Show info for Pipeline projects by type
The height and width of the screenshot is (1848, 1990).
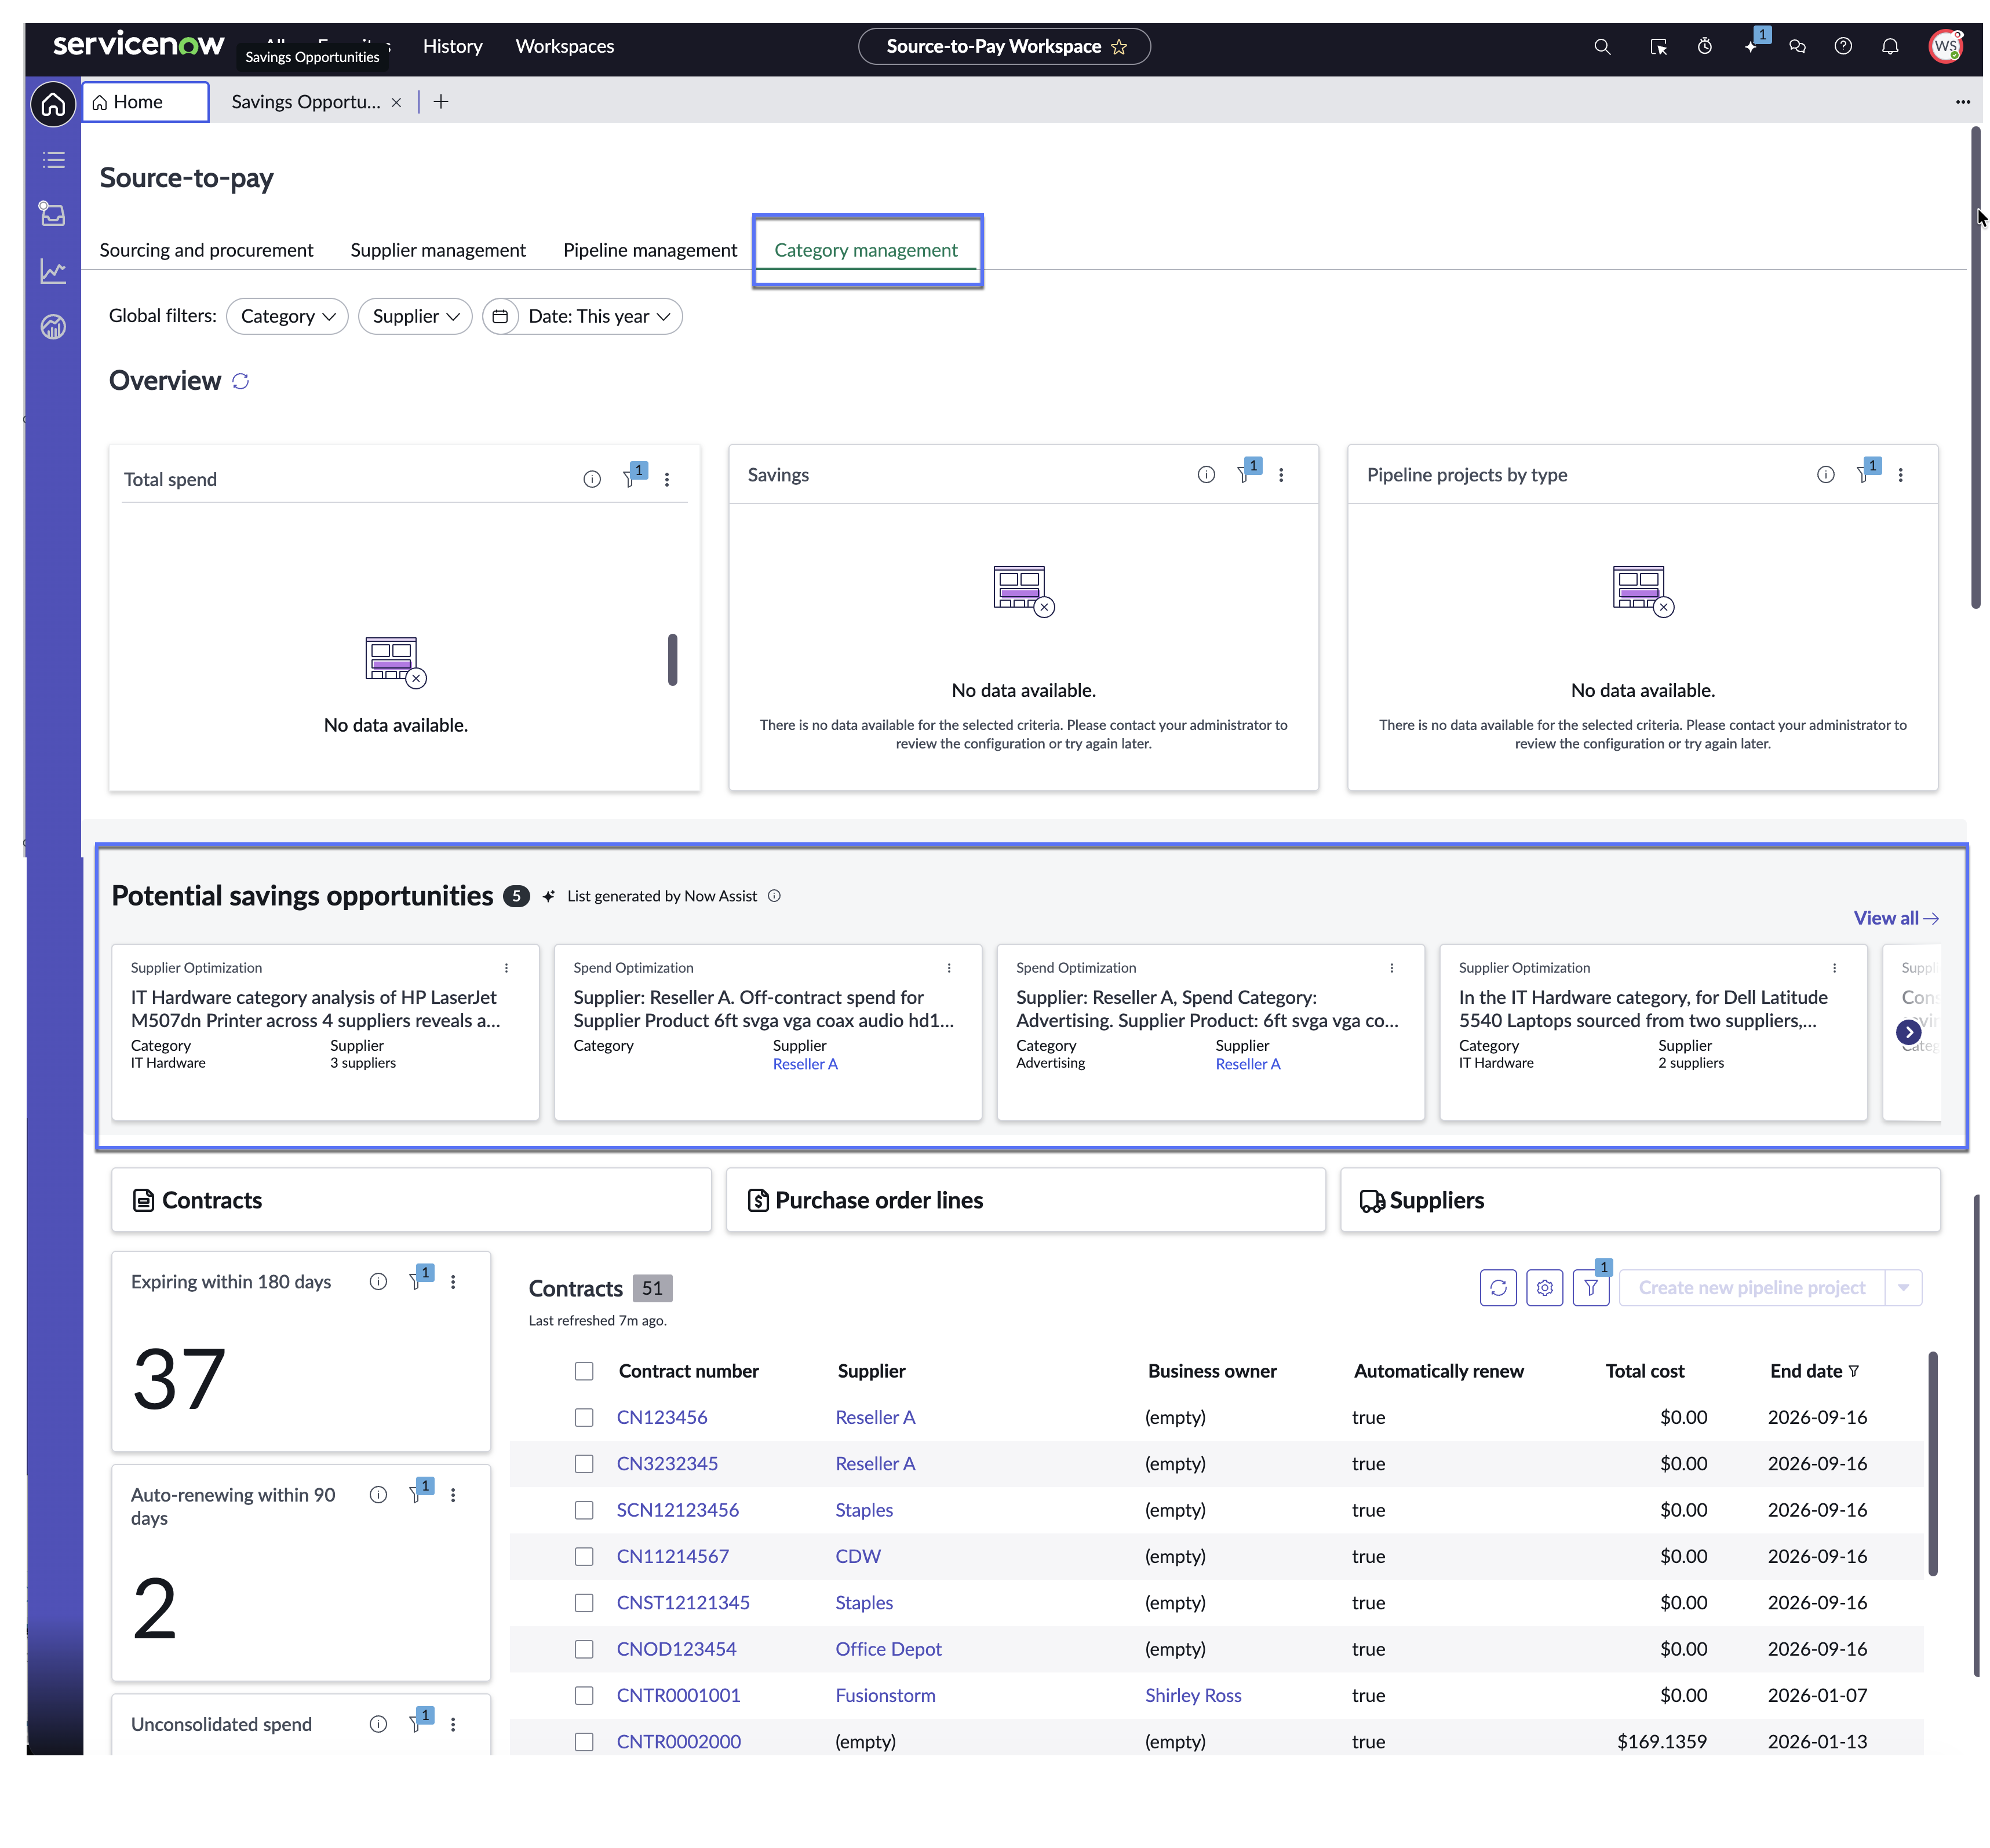(1825, 475)
